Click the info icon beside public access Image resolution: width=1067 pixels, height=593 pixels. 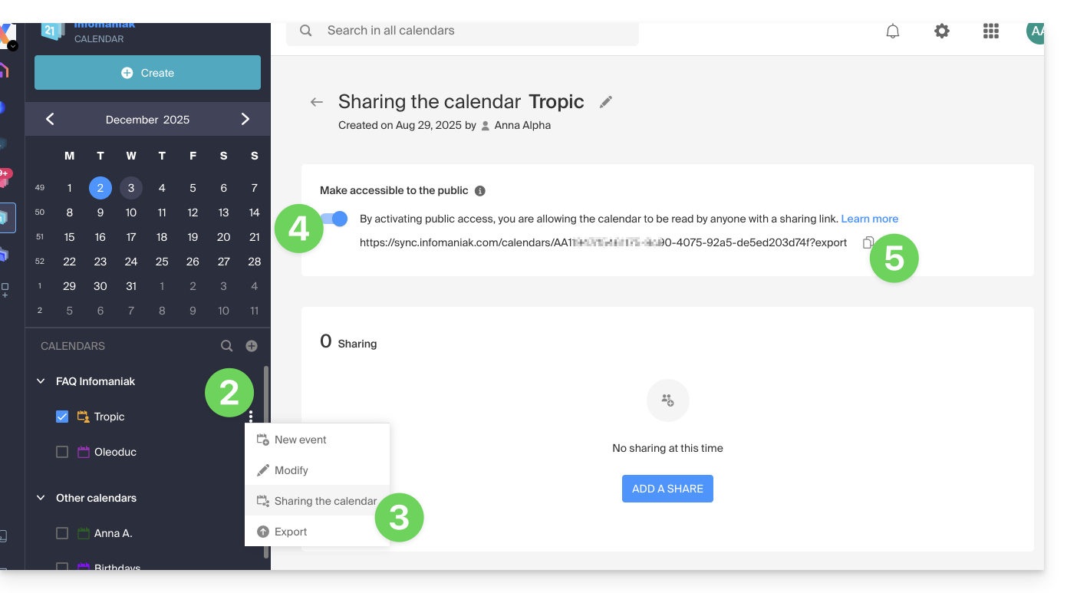(x=480, y=191)
